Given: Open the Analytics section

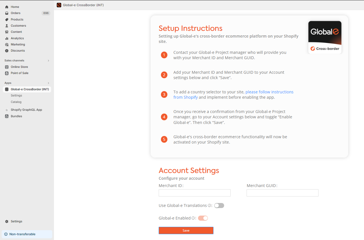Looking at the screenshot, I should [7, 38].
